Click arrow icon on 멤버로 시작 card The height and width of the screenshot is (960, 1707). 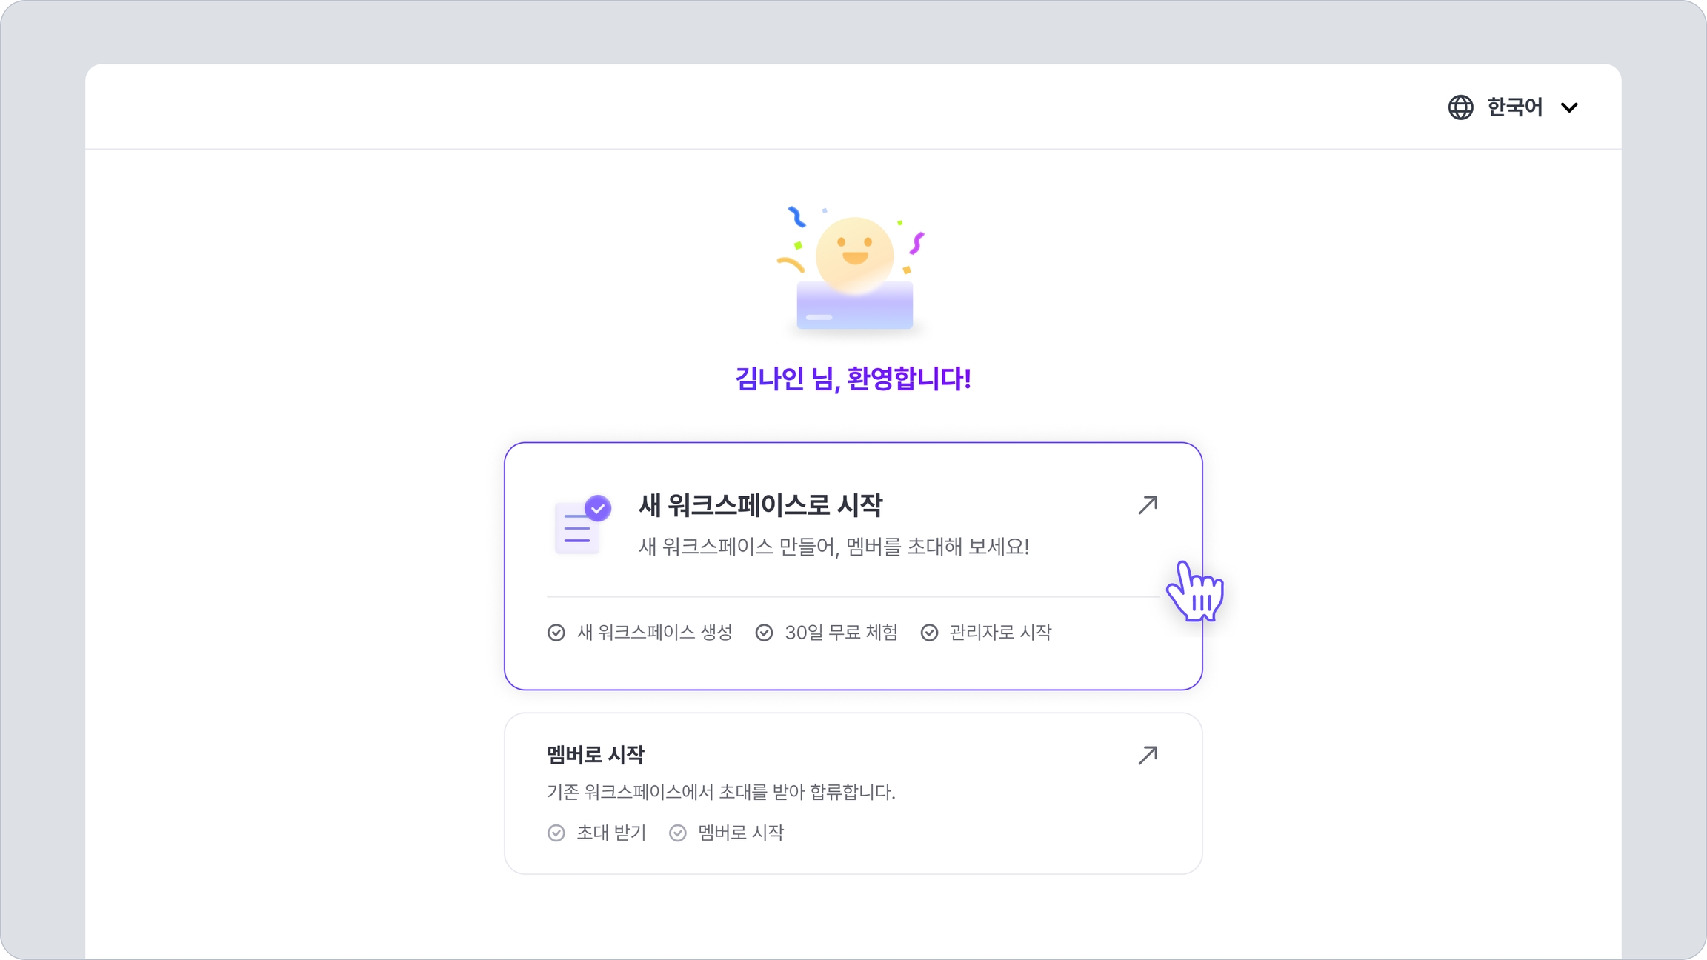[x=1148, y=755]
